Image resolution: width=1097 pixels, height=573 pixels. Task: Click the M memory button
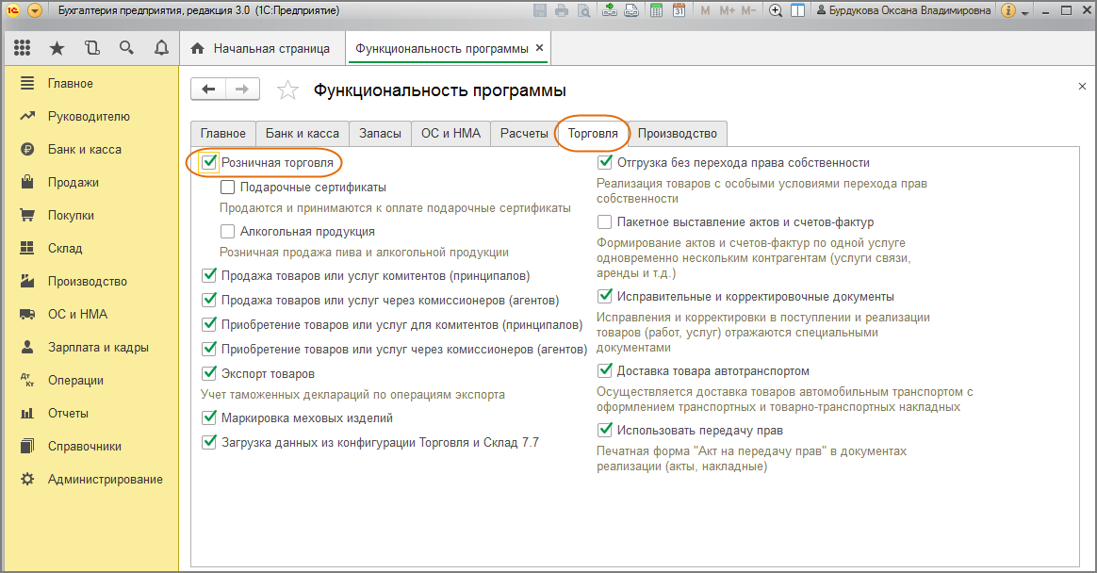[705, 10]
